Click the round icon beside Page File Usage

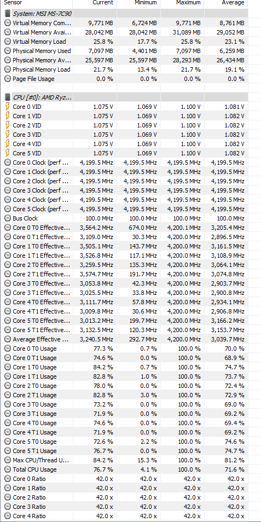7,79
